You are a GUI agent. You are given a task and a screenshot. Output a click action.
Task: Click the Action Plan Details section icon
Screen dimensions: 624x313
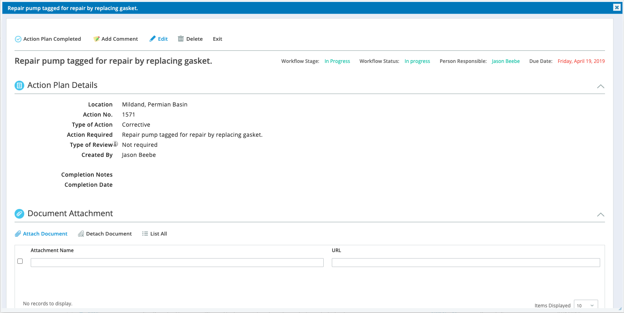coord(19,85)
